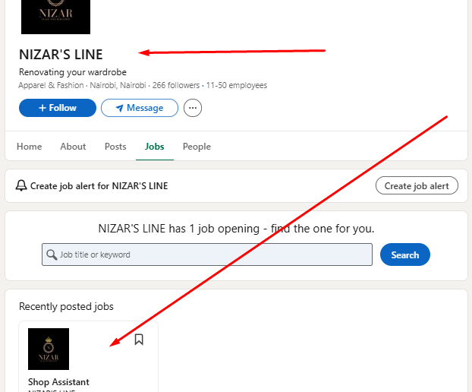Screen dimensions: 472x392
Task: Go to the Posts tab
Action: (115, 147)
